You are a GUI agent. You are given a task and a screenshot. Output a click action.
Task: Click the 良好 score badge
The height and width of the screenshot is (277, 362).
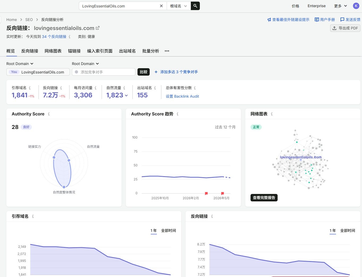(x=26, y=127)
